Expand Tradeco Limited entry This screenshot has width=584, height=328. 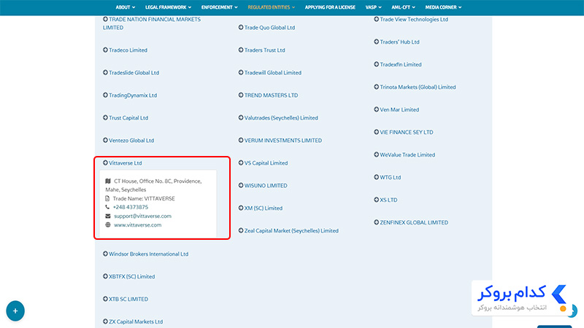pos(125,50)
